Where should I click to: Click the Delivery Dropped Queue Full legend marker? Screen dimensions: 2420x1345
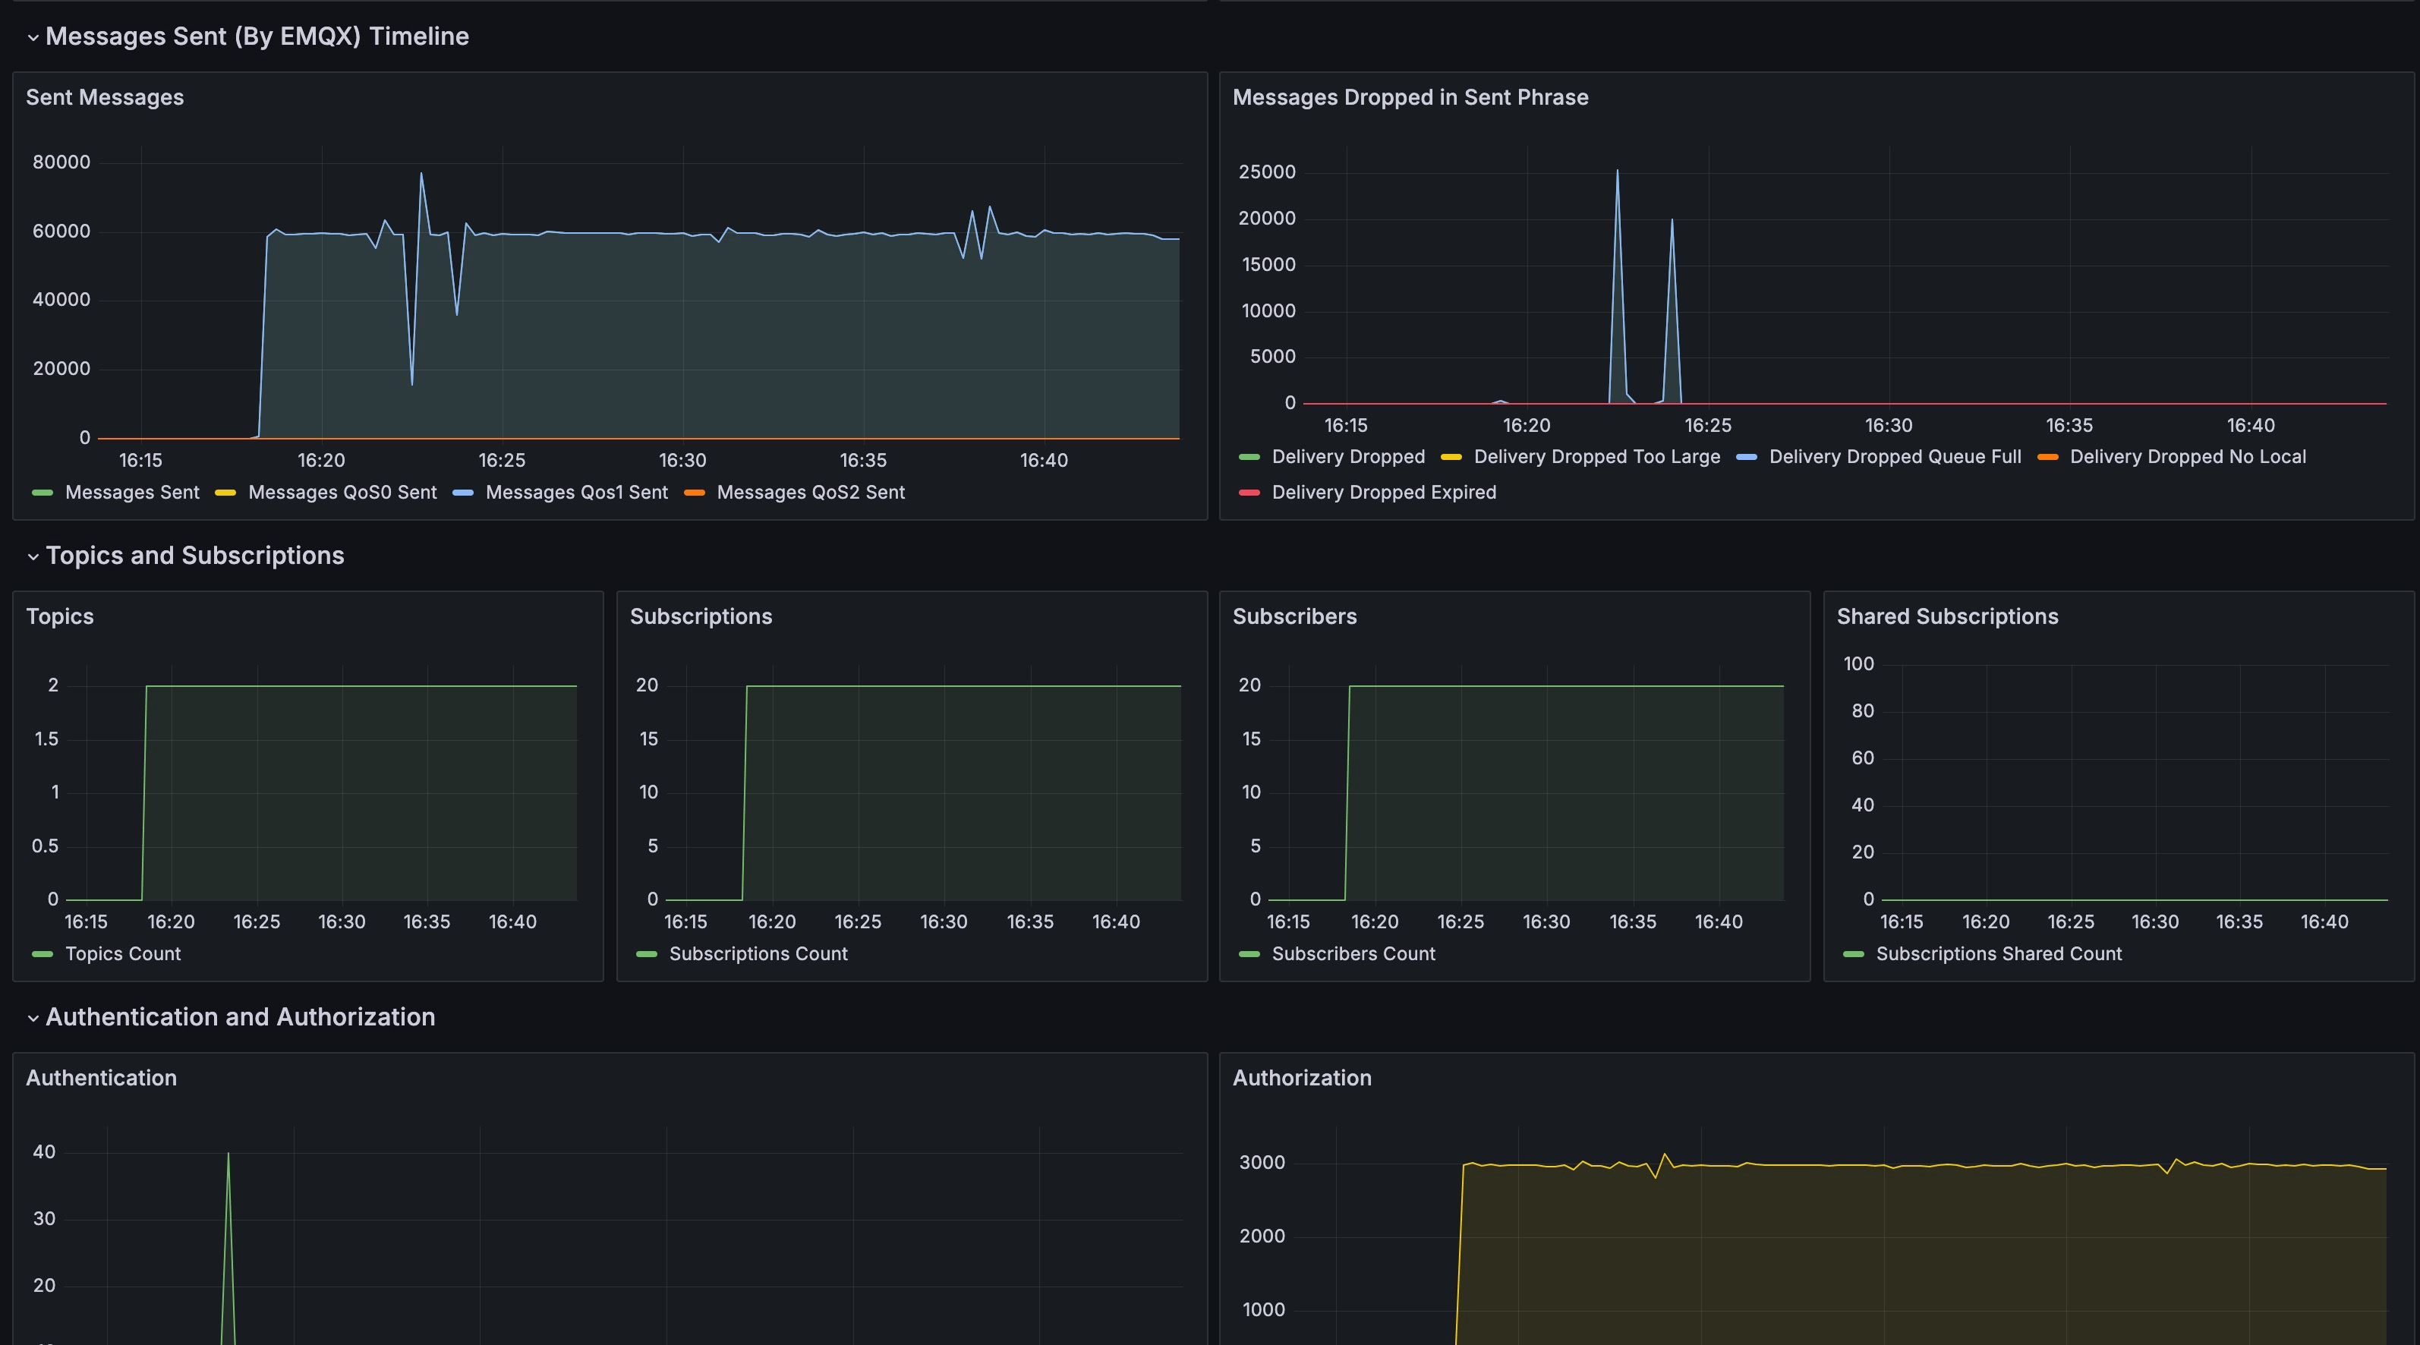1747,456
